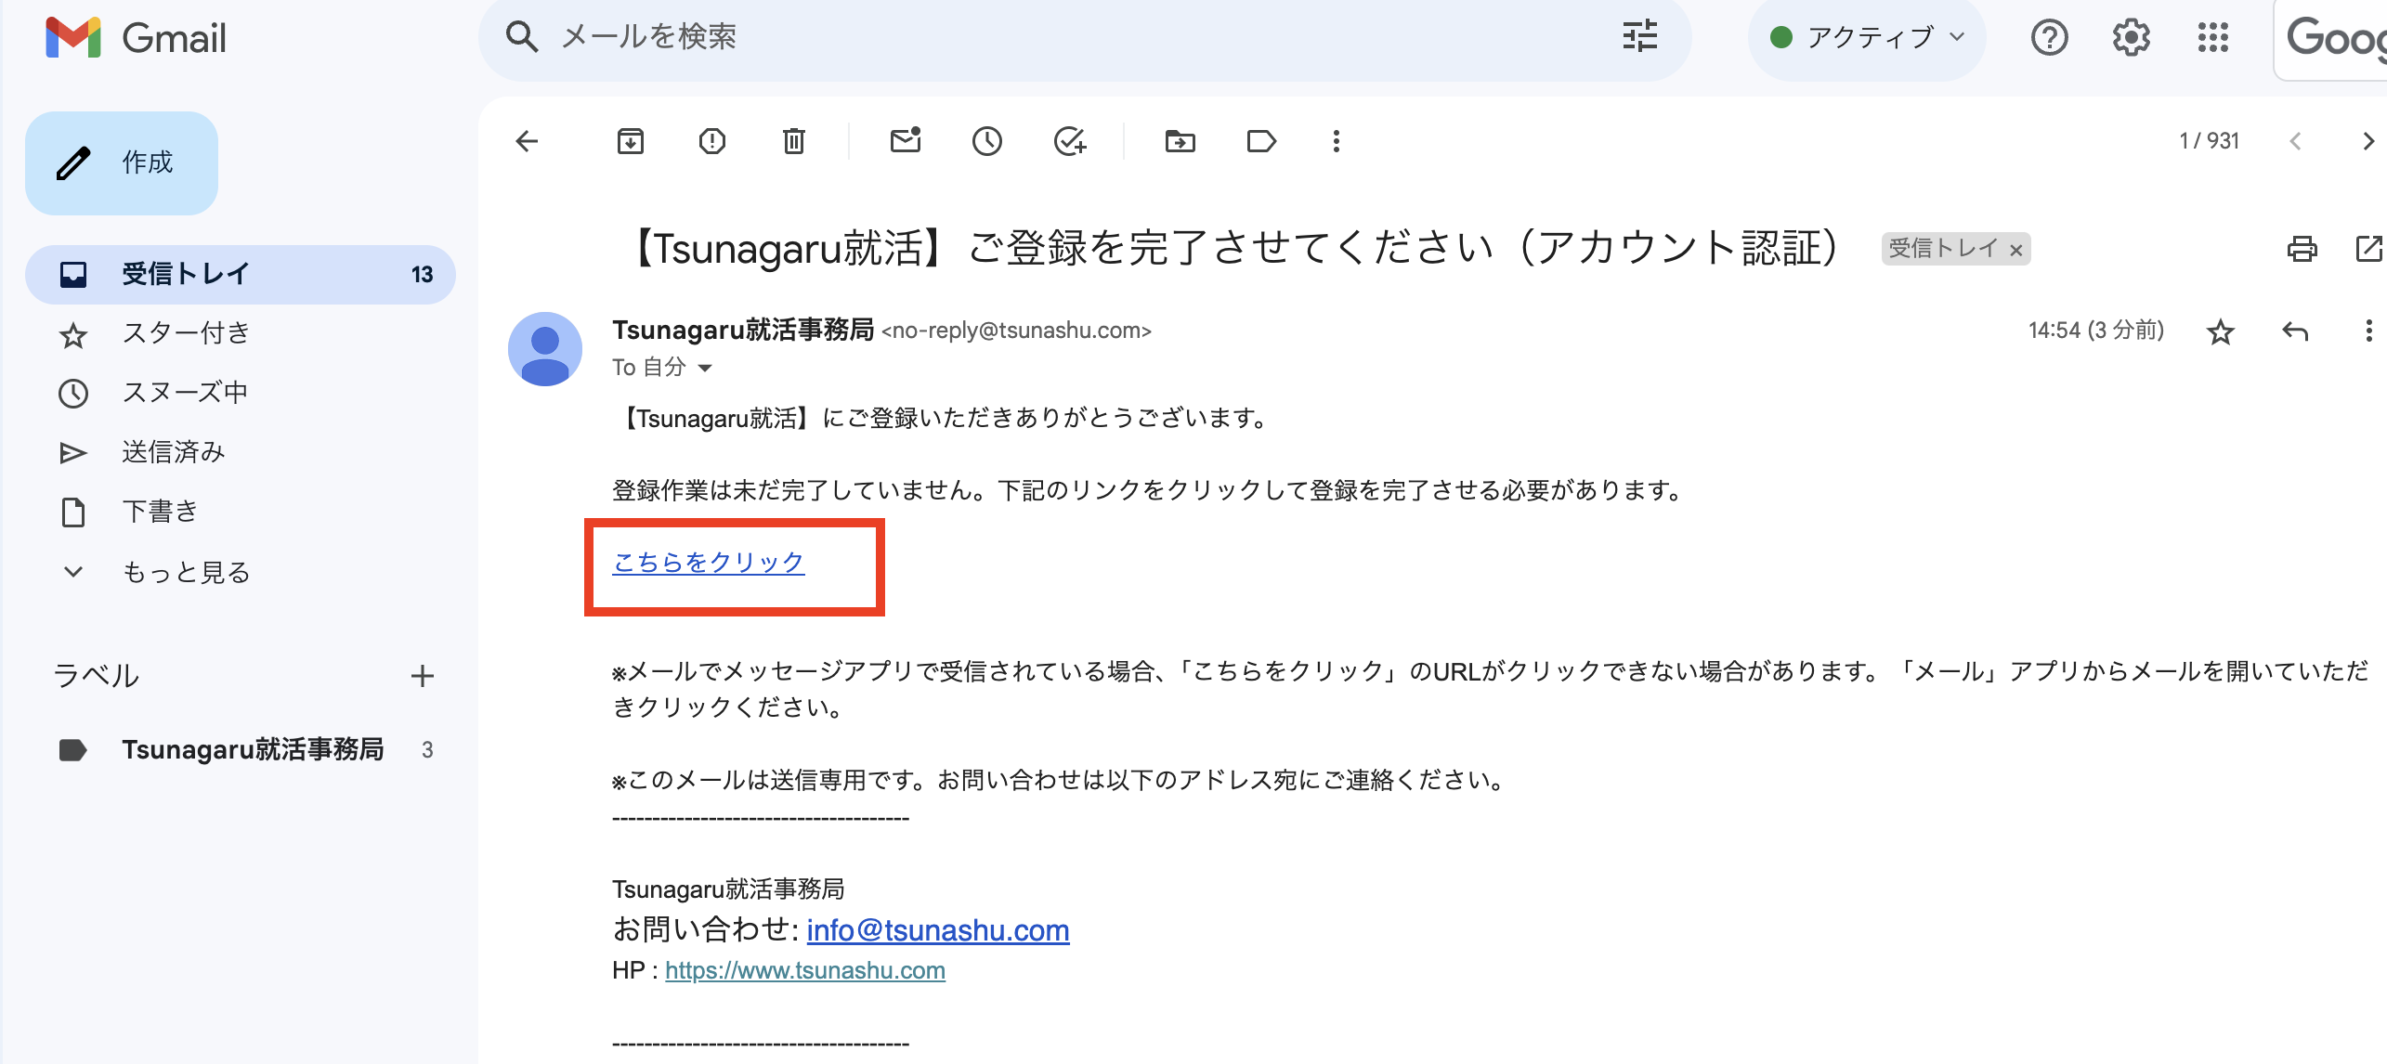Viewport: 2387px width, 1064px height.
Task: Click the 作成 compose button
Action: pos(122,163)
